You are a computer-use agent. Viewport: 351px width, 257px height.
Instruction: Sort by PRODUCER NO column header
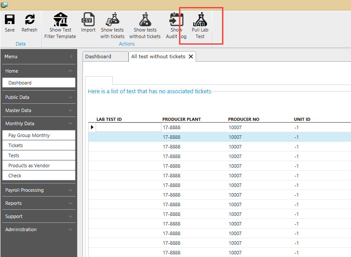pos(244,119)
